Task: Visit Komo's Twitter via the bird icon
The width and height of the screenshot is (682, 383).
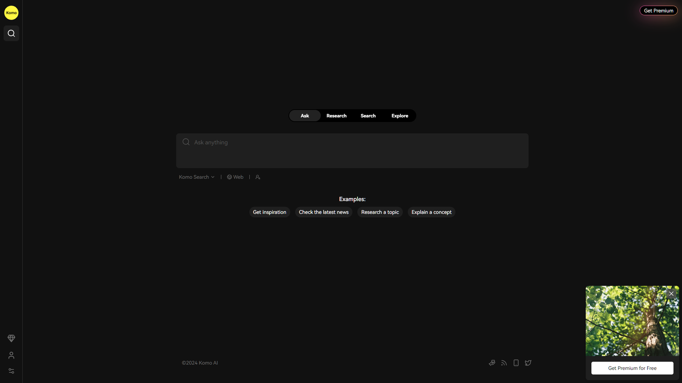Action: click(528, 363)
